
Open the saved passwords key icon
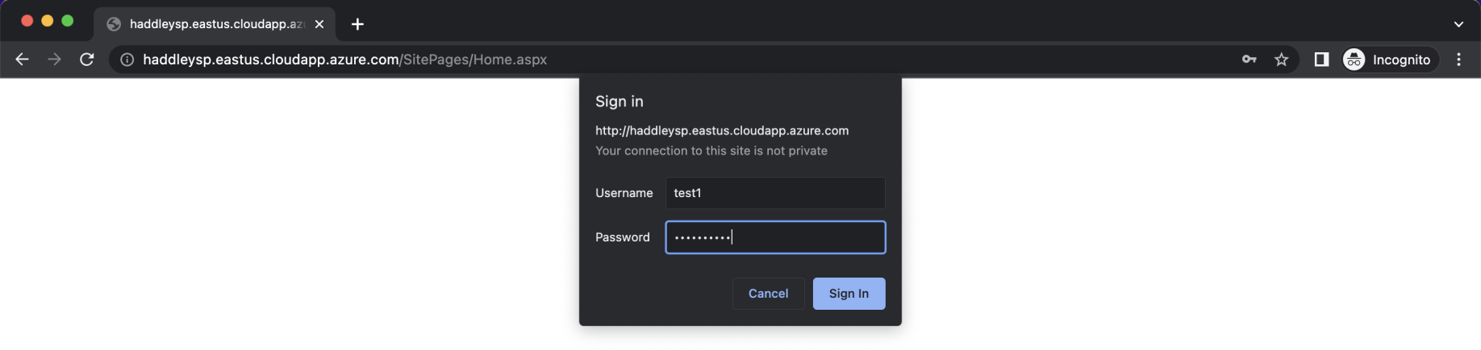click(1249, 60)
